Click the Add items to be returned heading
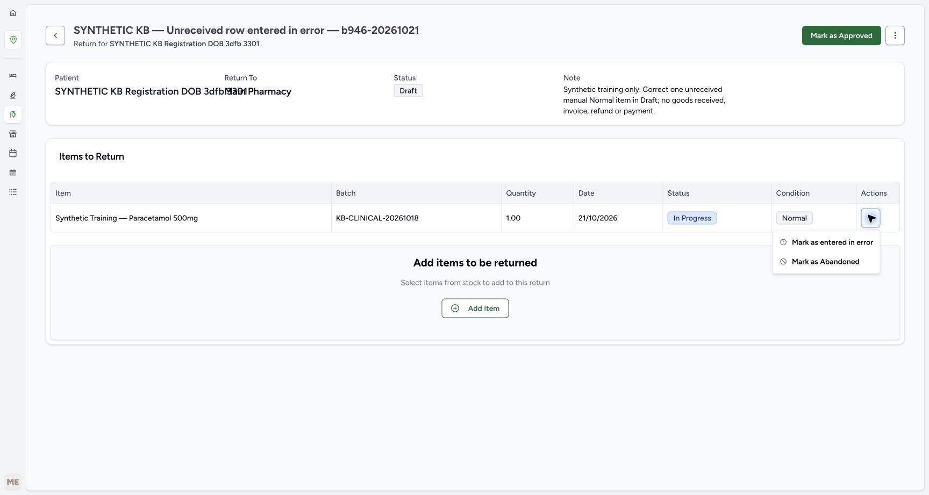The image size is (929, 495). tap(475, 263)
